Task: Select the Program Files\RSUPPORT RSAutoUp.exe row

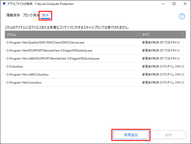Action: tap(95, 51)
